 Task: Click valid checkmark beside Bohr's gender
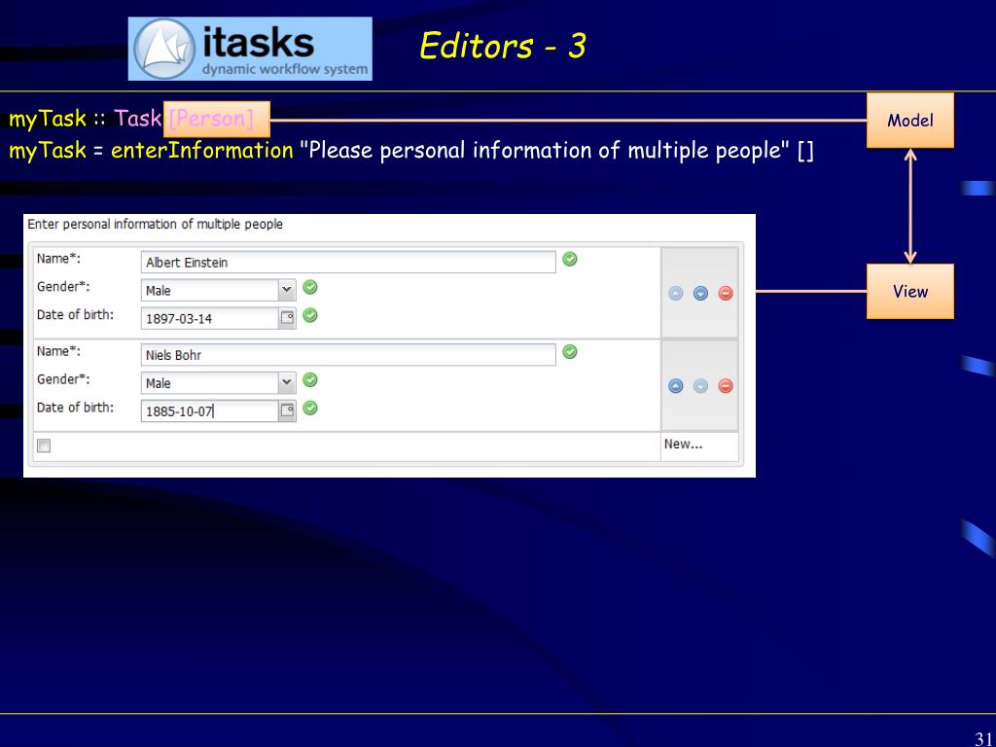click(310, 380)
